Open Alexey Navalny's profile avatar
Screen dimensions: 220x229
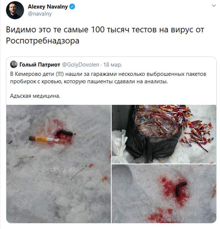(15, 10)
